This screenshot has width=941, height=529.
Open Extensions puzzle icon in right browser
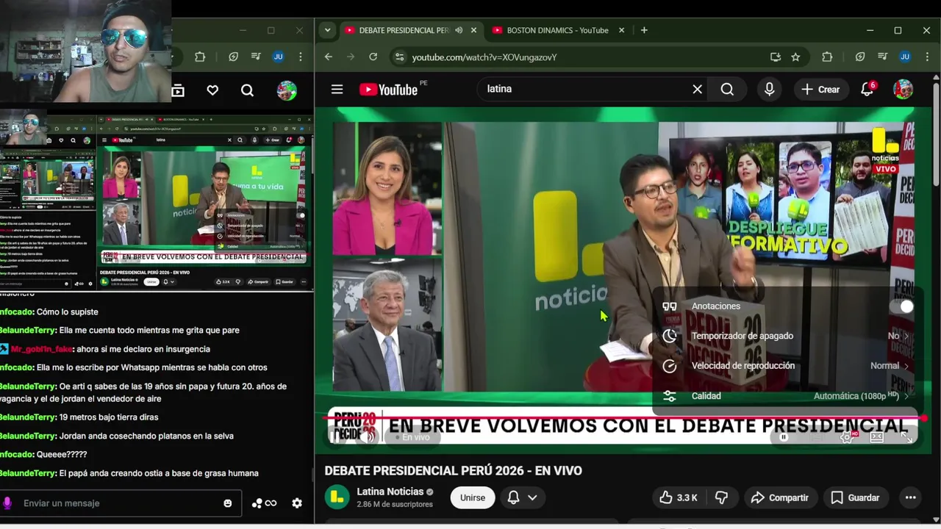[827, 57]
